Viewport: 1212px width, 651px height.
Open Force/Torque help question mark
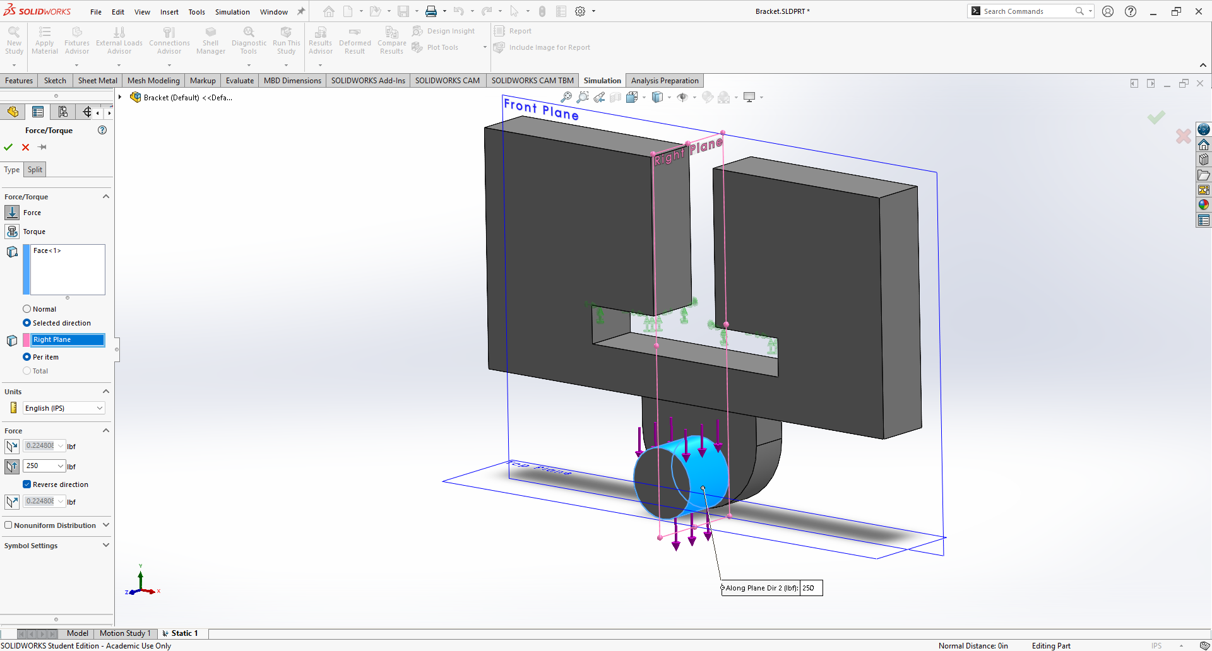click(x=102, y=130)
